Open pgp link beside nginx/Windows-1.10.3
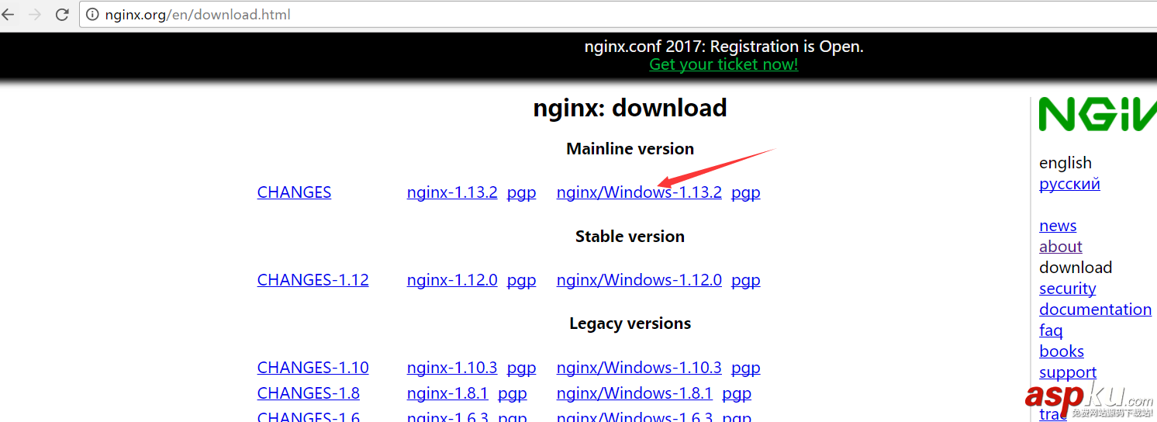 coord(745,368)
